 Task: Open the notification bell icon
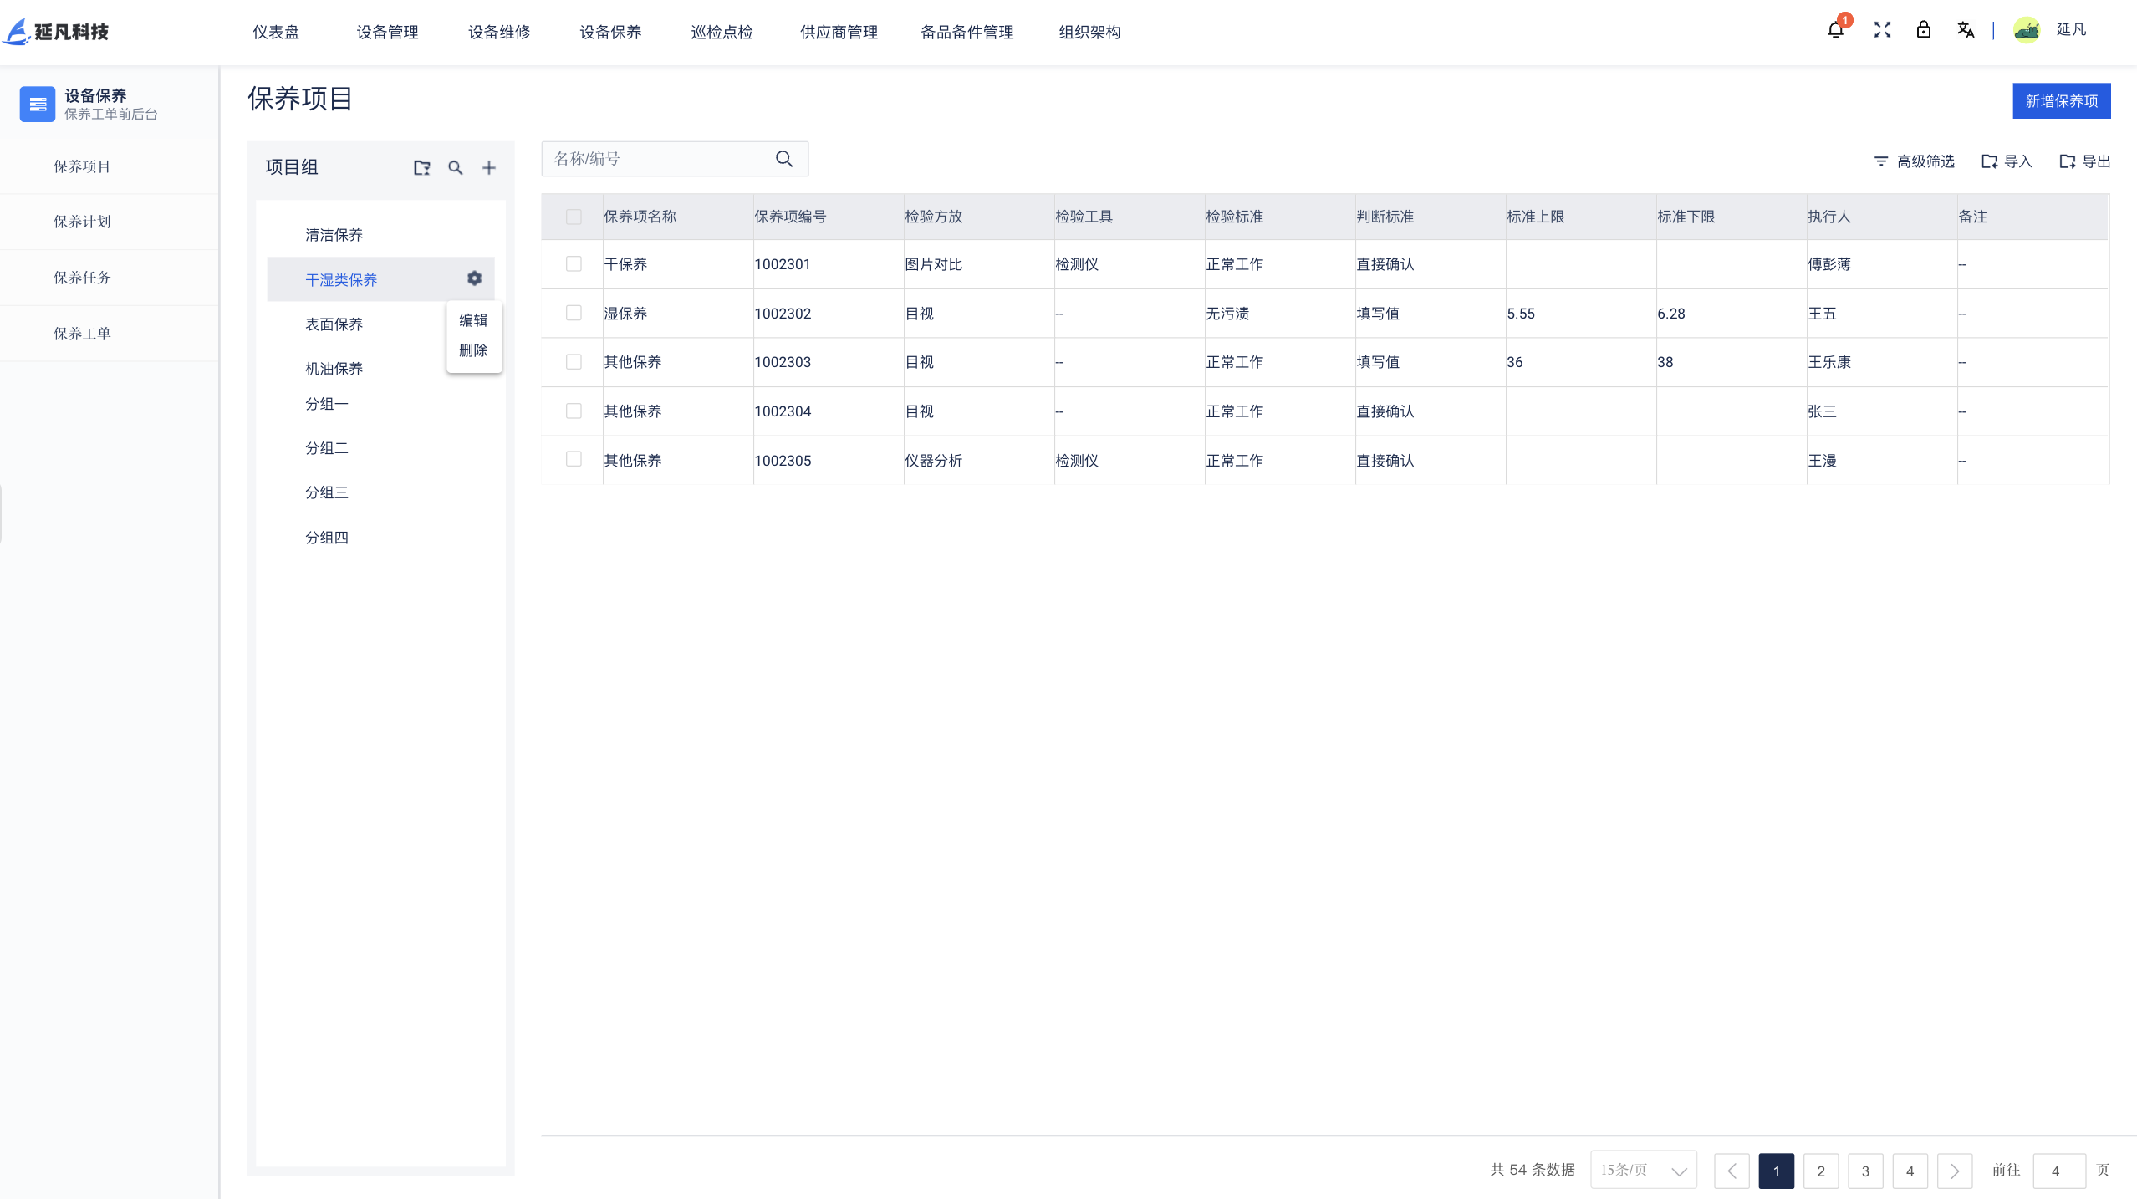1835,31
